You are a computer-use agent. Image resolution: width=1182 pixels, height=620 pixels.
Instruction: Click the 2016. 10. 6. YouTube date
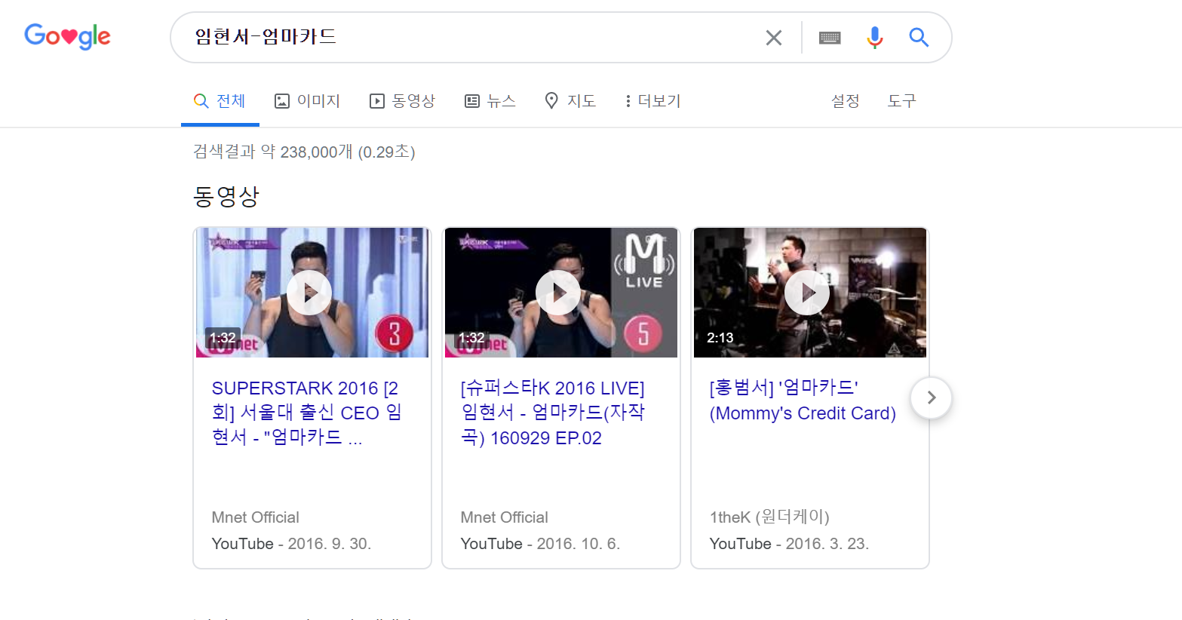click(x=579, y=544)
